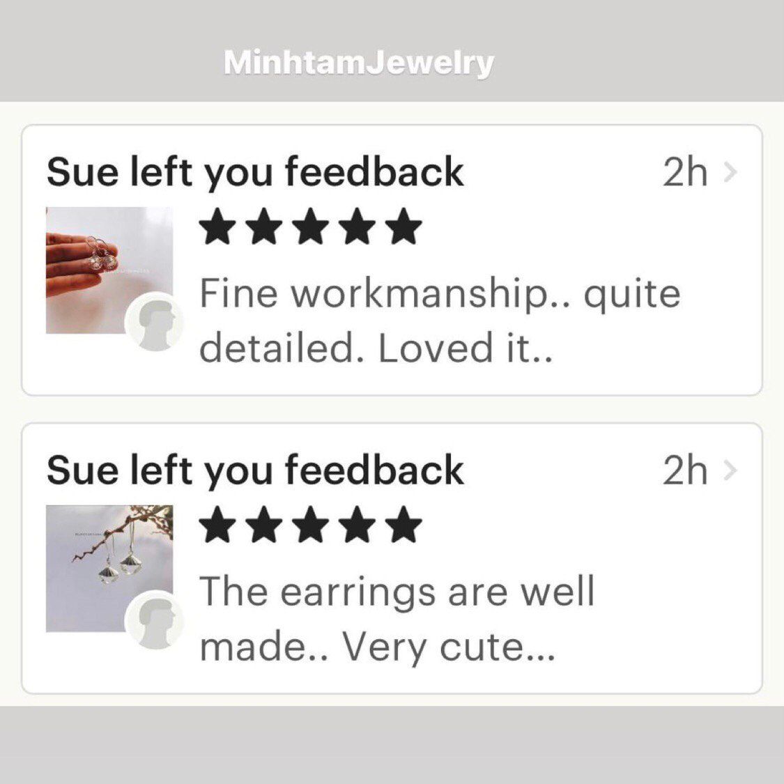Click the third star of the top review

click(311, 229)
